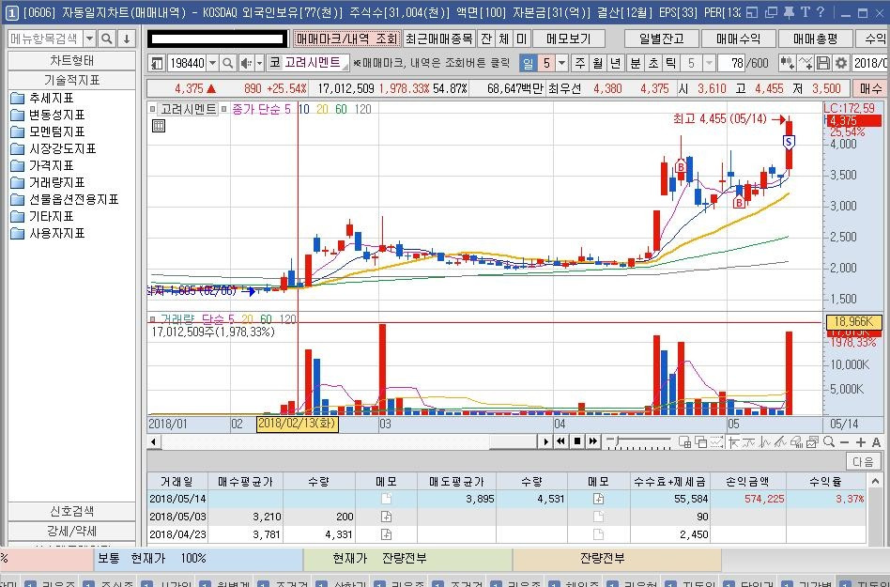The image size is (890, 587).
Task: Click the candle count field showing 78
Action: (731, 63)
